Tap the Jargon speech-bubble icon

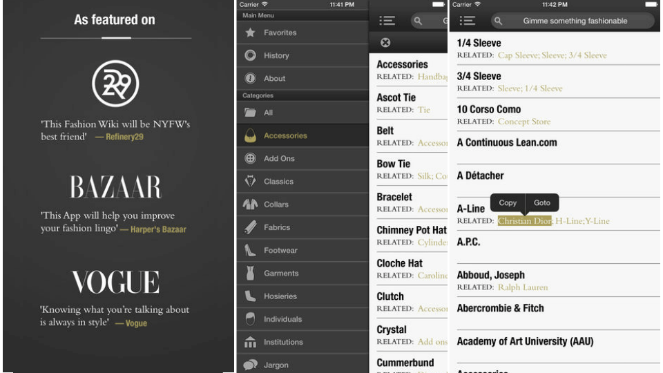coord(250,365)
